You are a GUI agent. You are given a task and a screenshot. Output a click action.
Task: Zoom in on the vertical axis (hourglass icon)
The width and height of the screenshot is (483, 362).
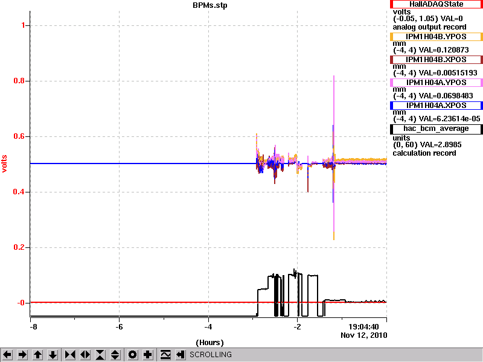[x=100, y=355]
